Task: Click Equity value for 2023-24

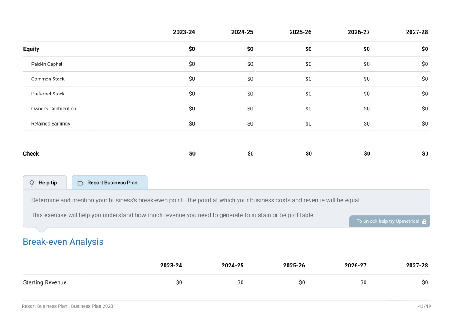Action: tap(192, 49)
